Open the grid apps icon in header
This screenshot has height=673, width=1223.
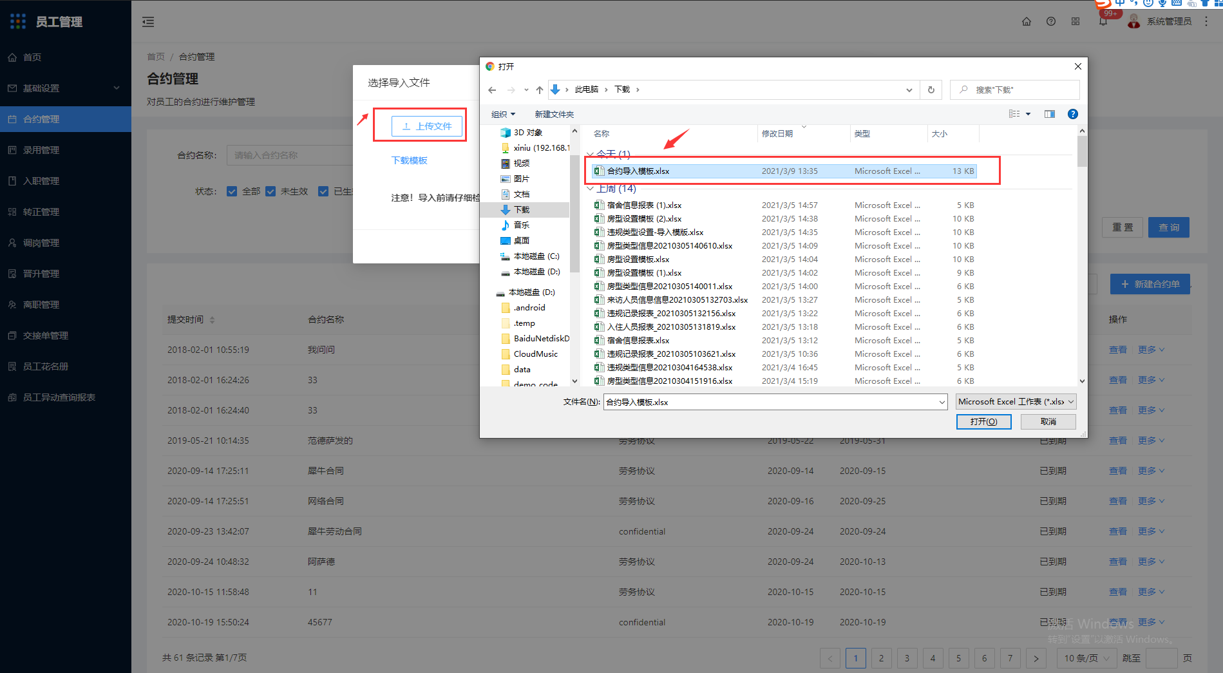[x=1076, y=21]
